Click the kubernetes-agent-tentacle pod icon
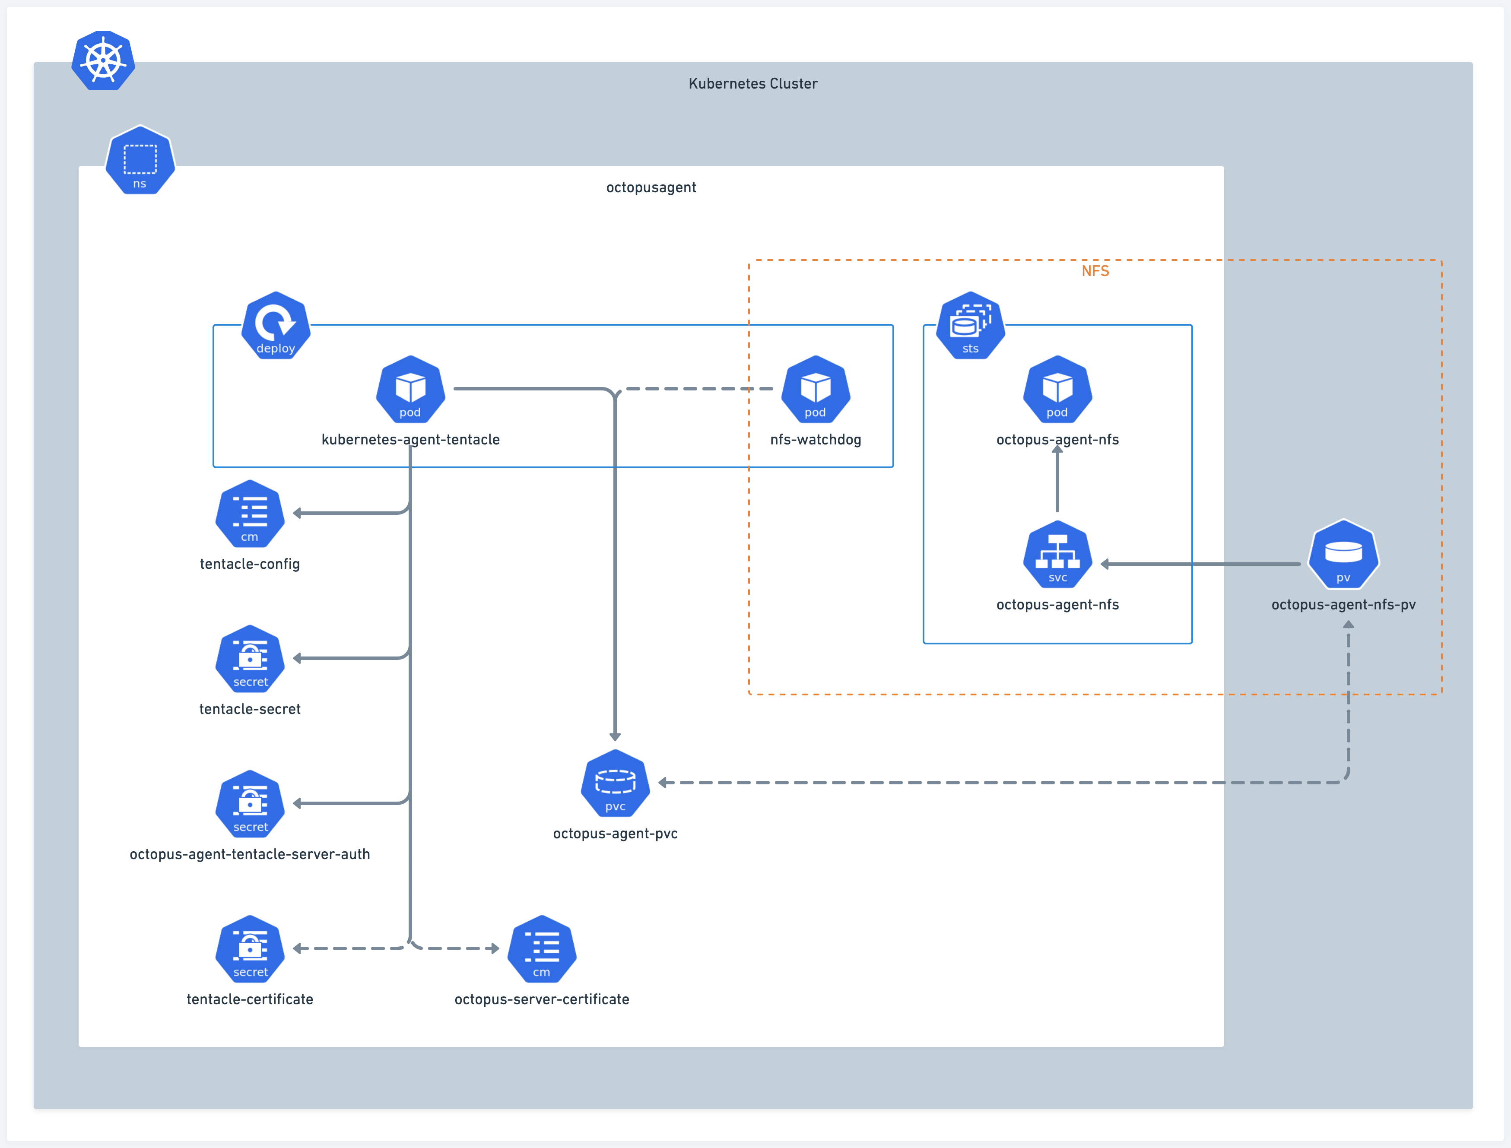The height and width of the screenshot is (1148, 1511). (x=411, y=389)
